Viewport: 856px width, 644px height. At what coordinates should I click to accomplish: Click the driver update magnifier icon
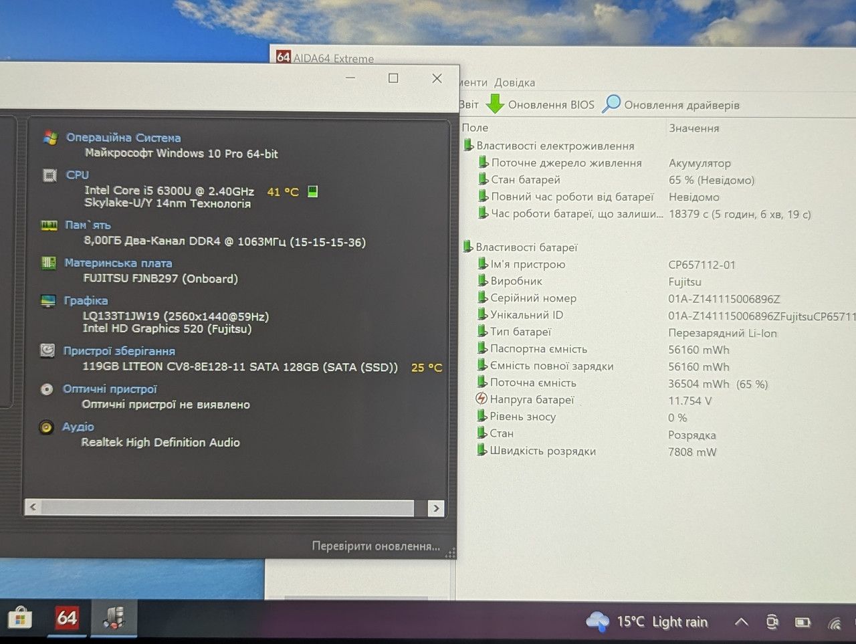pyautogui.click(x=611, y=104)
